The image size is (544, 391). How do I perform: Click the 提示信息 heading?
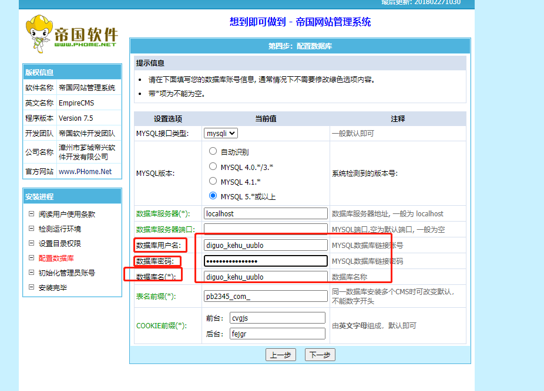coord(150,63)
